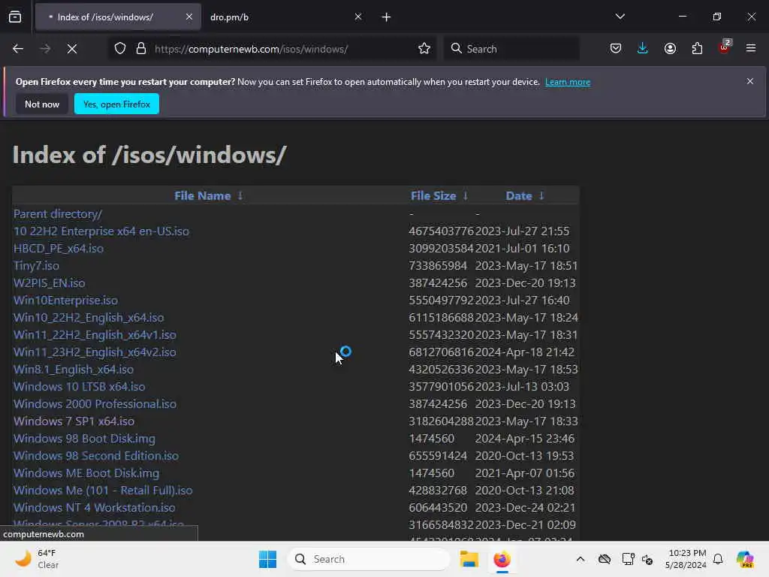
Task: Select the date 2024-Apr-18 21:42
Action: point(525,352)
